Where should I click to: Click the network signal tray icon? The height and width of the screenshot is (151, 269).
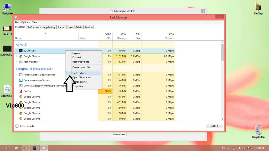click(x=244, y=148)
